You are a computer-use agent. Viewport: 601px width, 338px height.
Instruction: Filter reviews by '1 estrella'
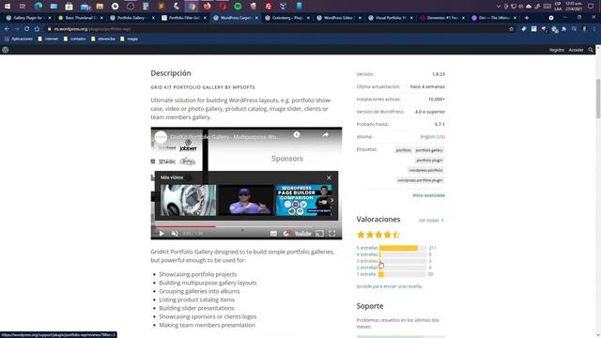pos(366,274)
